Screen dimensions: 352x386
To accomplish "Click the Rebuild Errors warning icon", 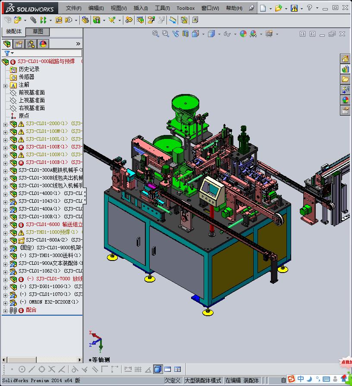I will click(x=294, y=8).
